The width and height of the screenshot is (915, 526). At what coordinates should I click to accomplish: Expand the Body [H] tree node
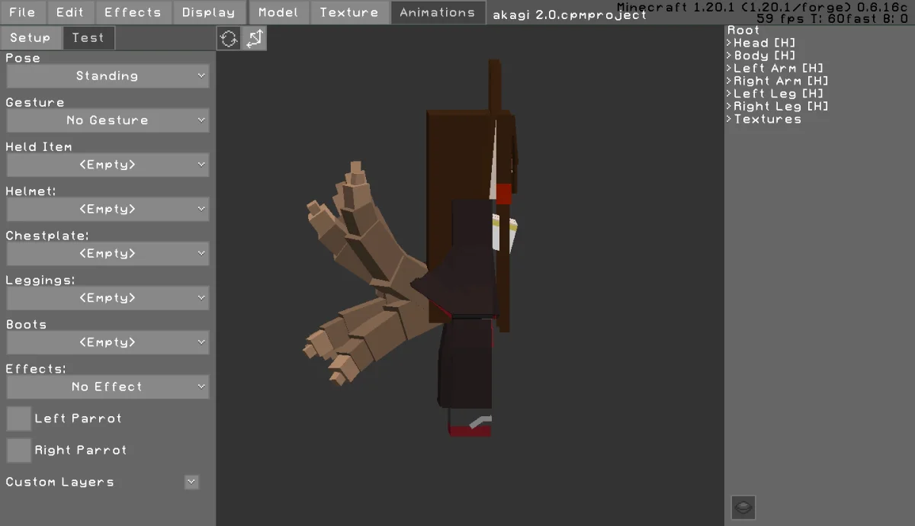pyautogui.click(x=730, y=56)
